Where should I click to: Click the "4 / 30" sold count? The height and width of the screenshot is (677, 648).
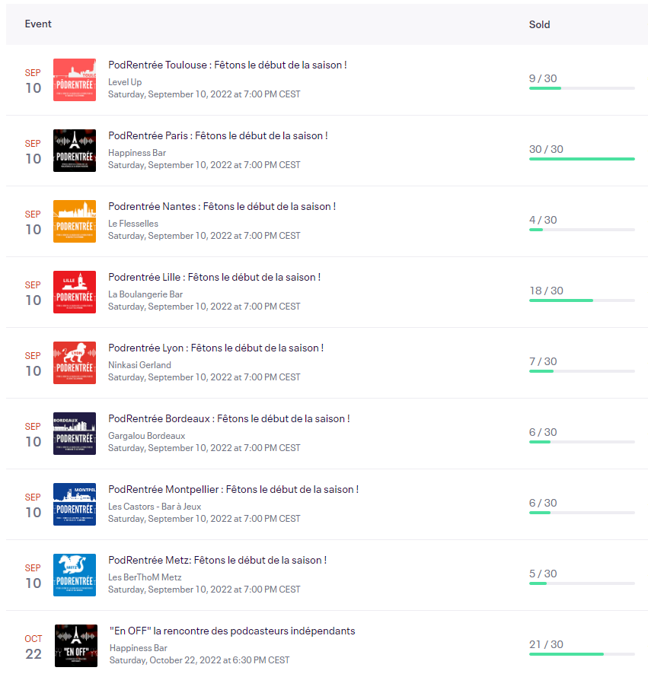click(x=543, y=220)
